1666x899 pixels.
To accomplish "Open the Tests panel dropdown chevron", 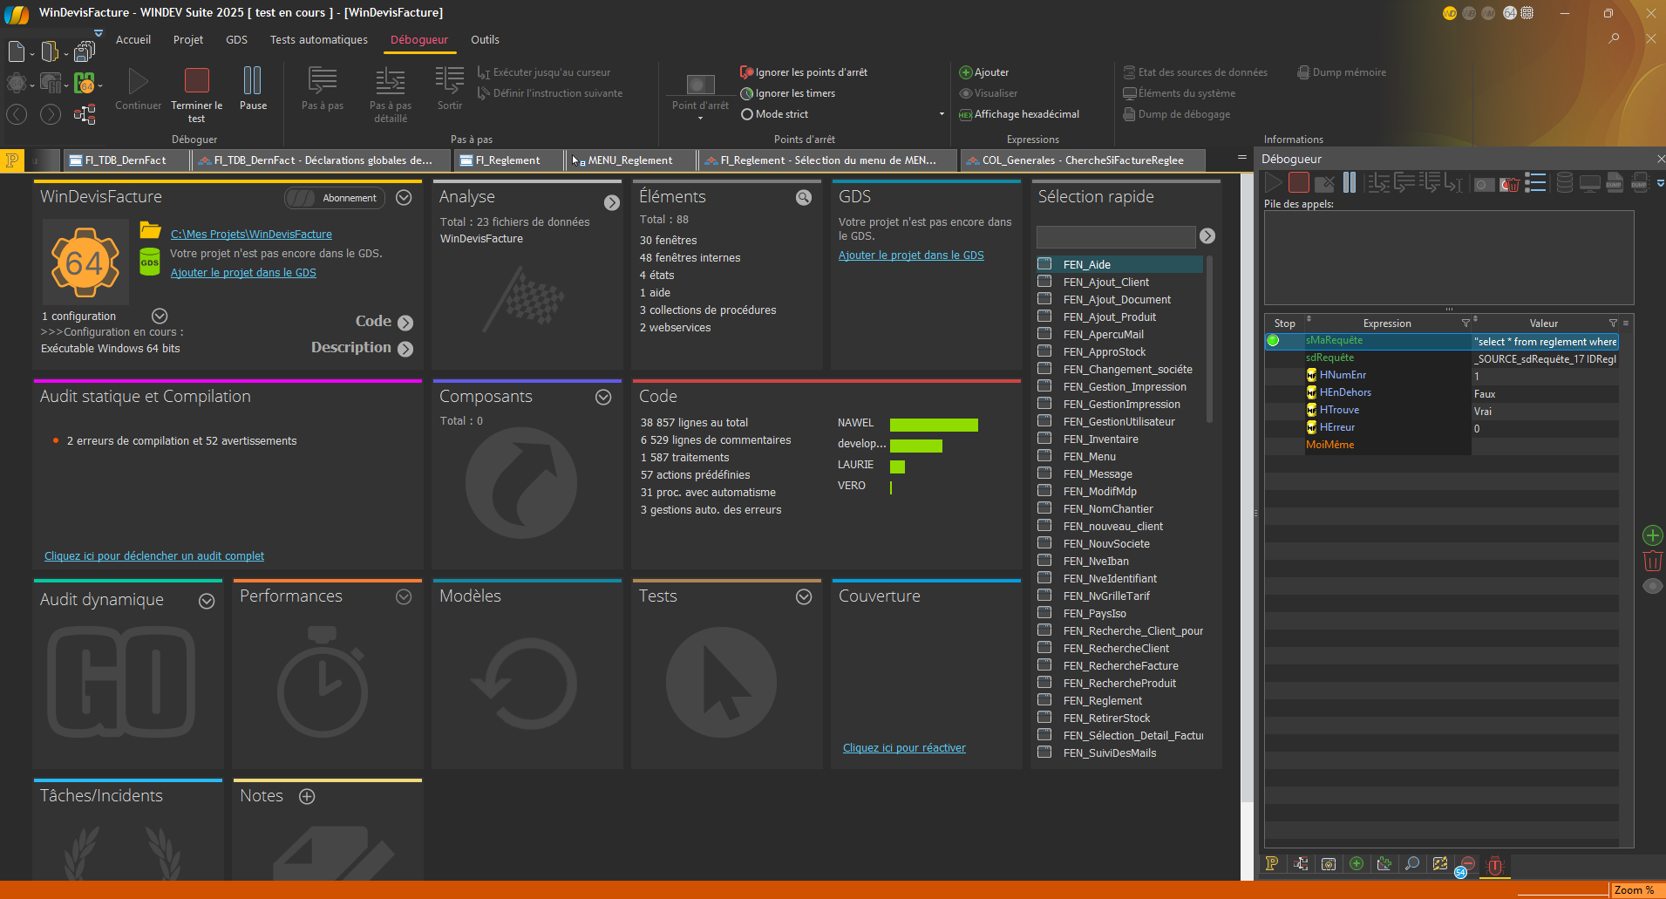I will click(804, 596).
